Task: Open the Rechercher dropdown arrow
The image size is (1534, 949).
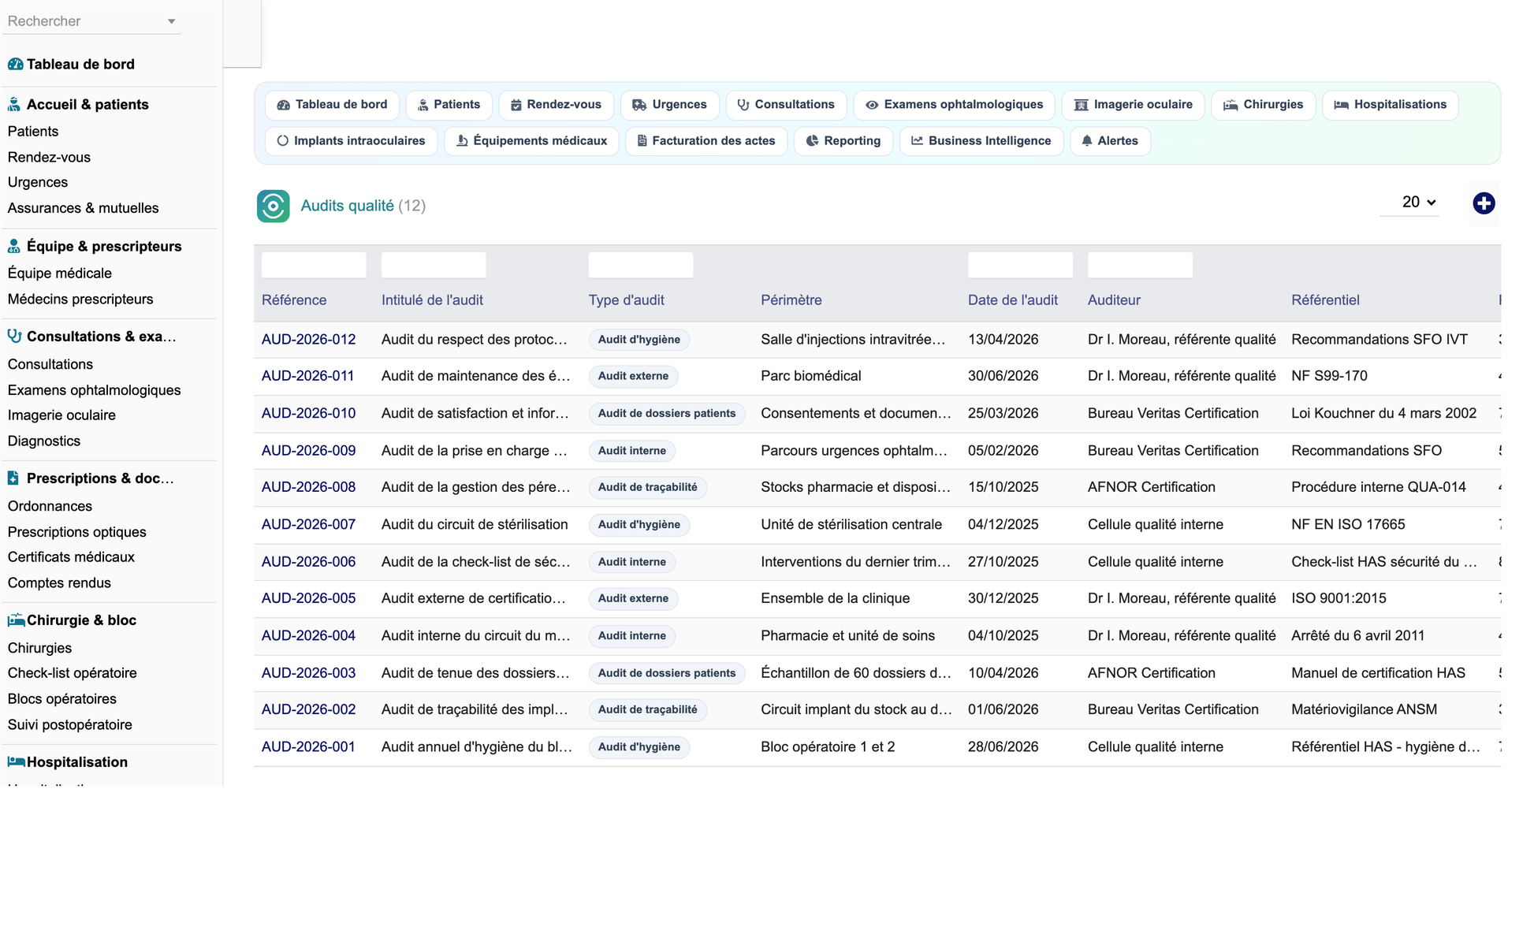Action: [171, 22]
